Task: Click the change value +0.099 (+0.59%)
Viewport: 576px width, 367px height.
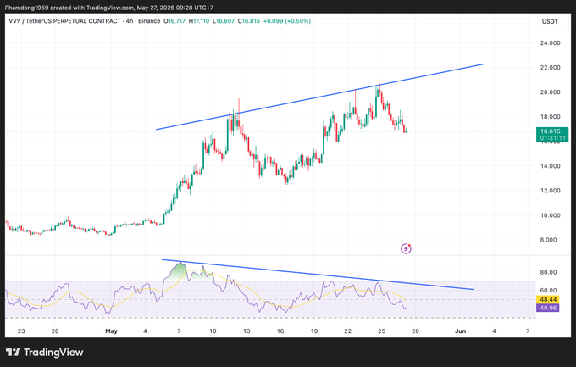Action: pos(287,21)
